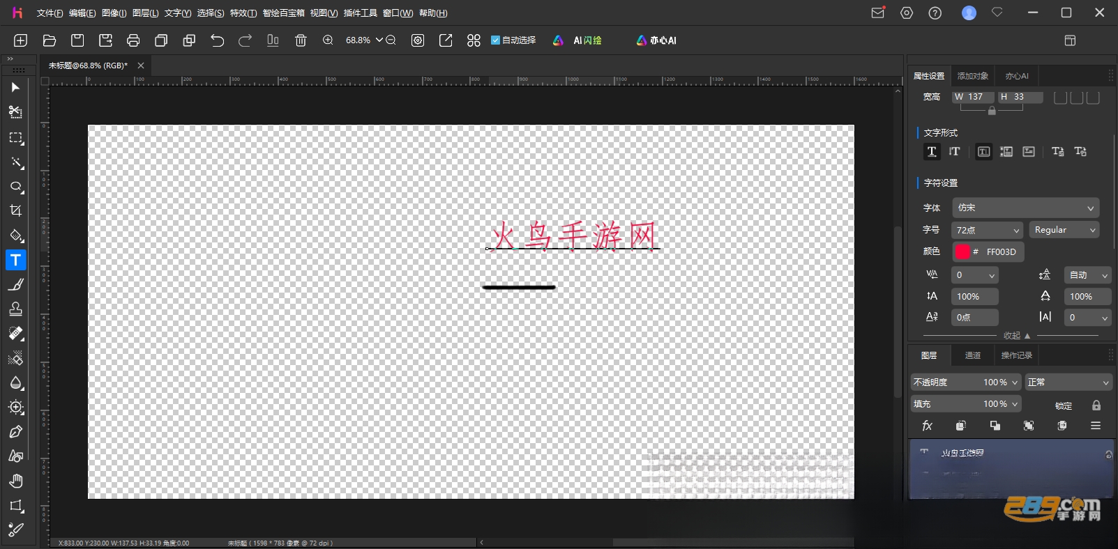Screen dimensions: 1118x549
Task: Select the boxed text form icon
Action: click(x=983, y=152)
